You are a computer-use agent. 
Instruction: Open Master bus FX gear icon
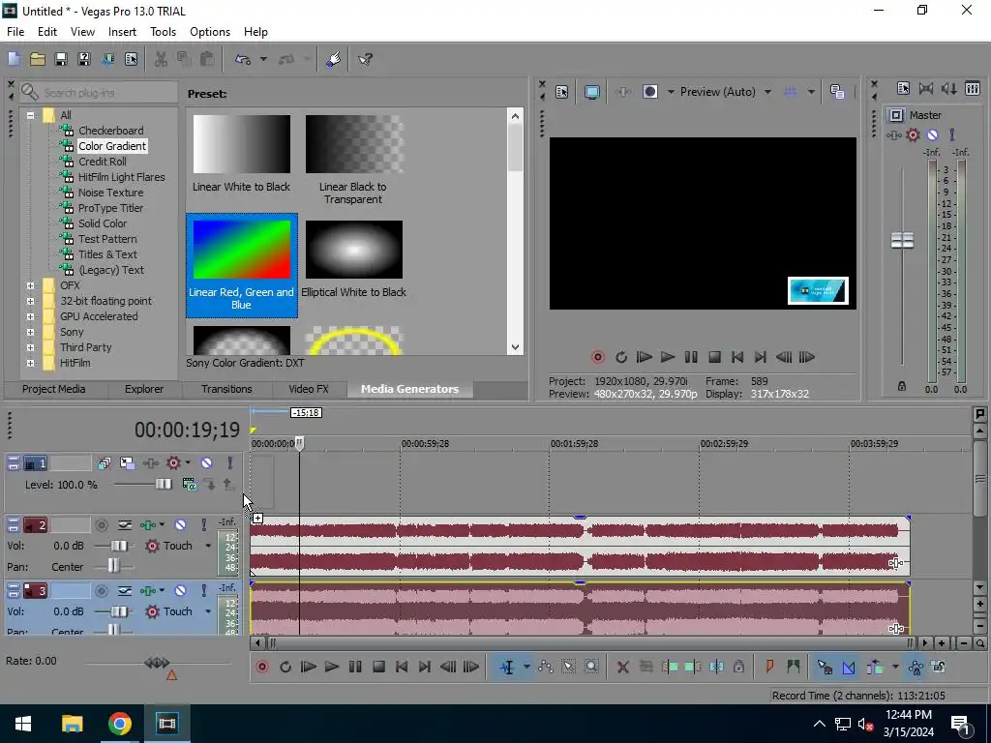tap(913, 134)
